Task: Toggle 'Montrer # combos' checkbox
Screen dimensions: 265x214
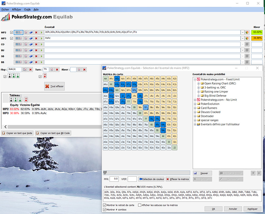Action: pos(104,209)
